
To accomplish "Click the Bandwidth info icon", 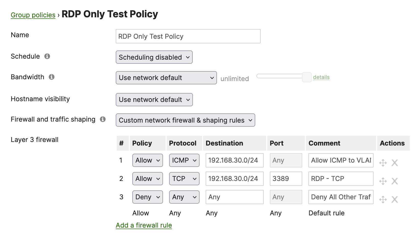I will (52, 77).
